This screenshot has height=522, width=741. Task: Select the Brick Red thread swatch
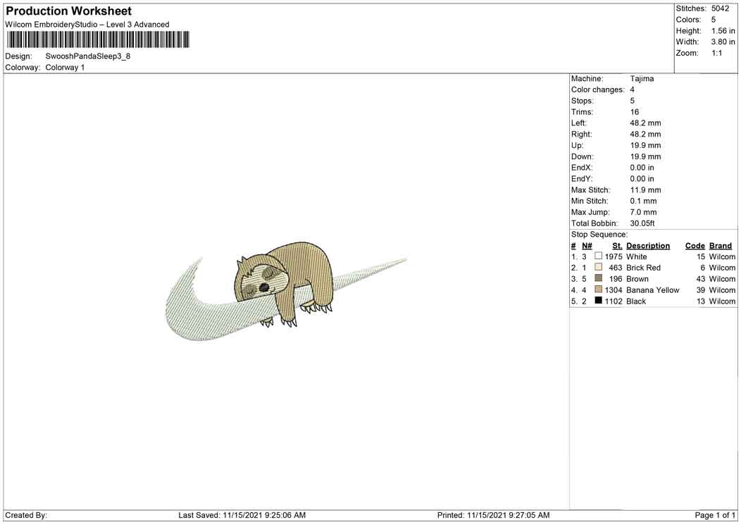click(x=598, y=267)
